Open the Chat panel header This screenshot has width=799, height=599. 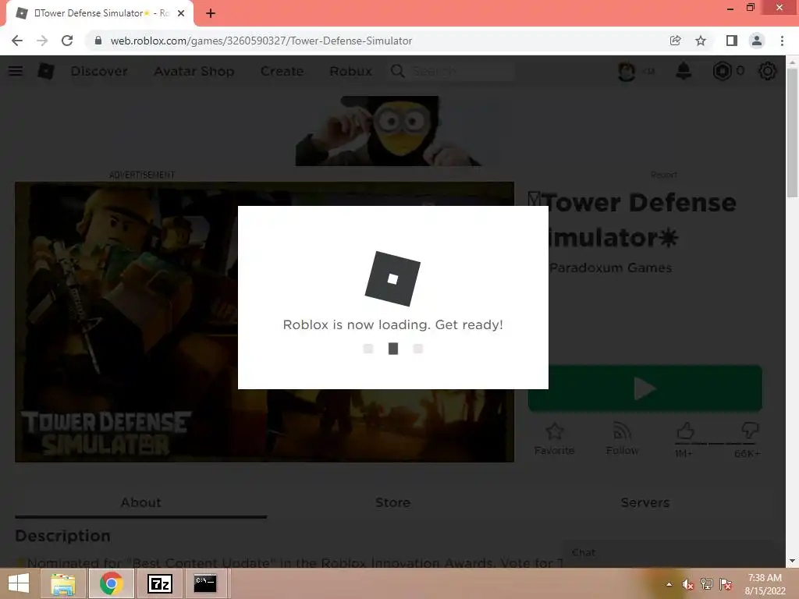pos(668,553)
